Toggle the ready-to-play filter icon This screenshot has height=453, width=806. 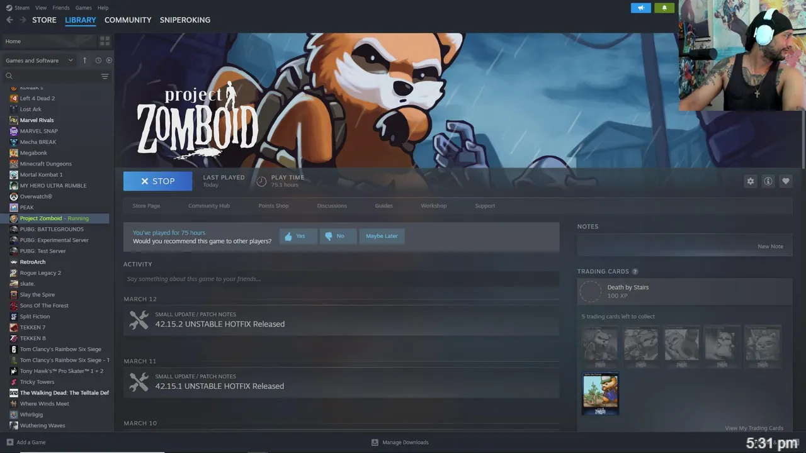(109, 60)
